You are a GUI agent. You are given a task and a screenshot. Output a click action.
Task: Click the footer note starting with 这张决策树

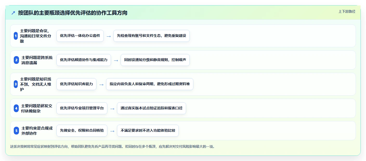coord(113,147)
